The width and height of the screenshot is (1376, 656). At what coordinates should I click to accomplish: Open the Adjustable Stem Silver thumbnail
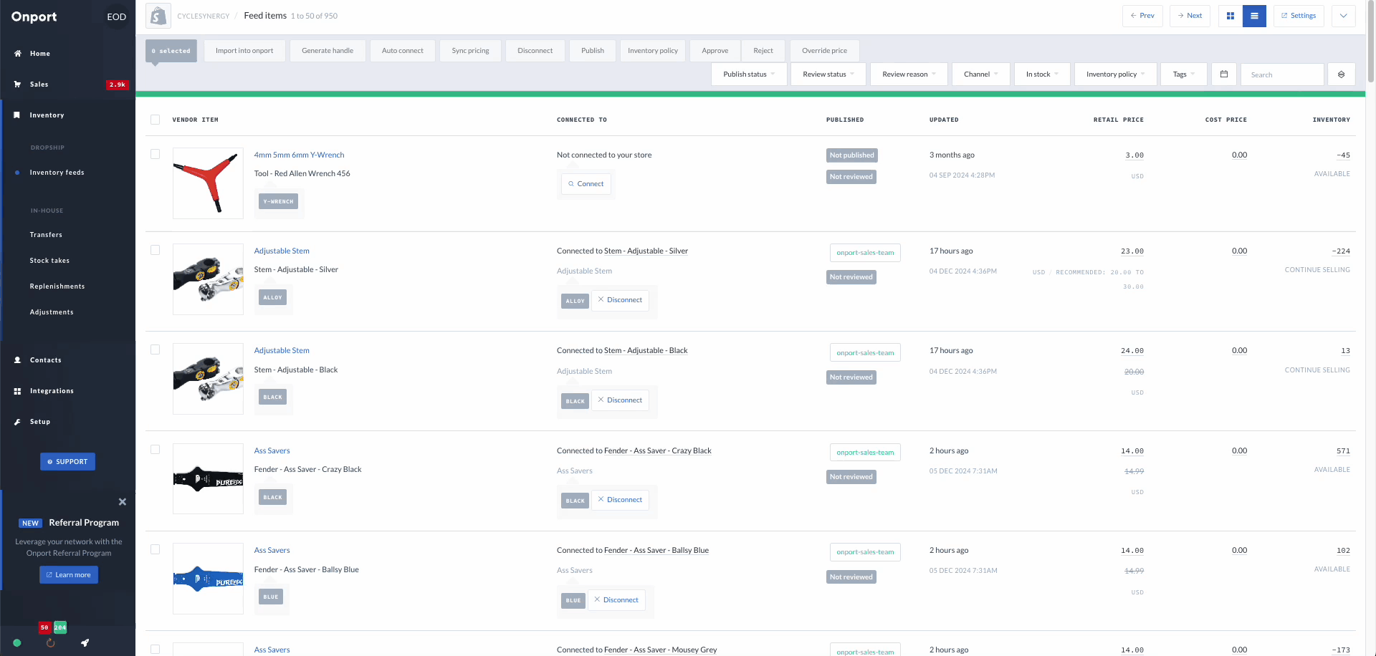(208, 279)
